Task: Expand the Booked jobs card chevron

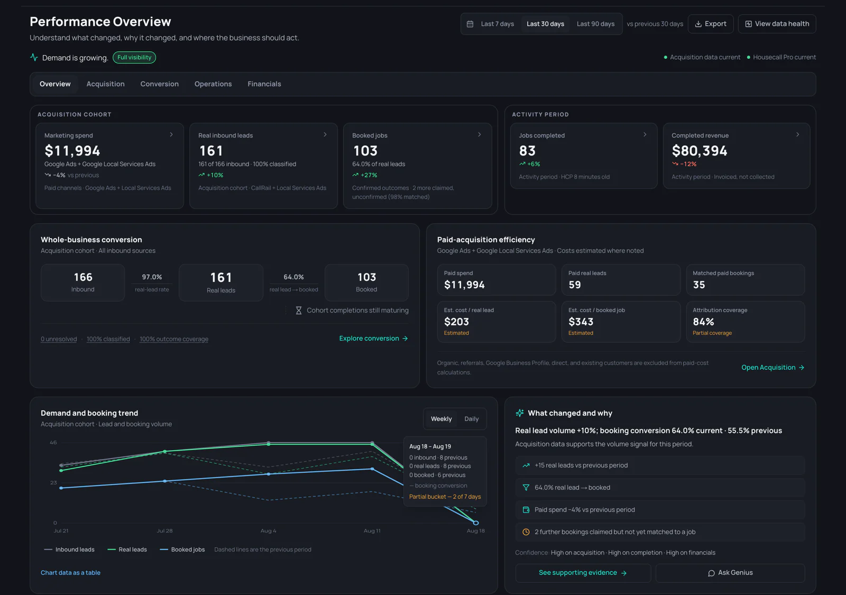Action: [x=480, y=135]
